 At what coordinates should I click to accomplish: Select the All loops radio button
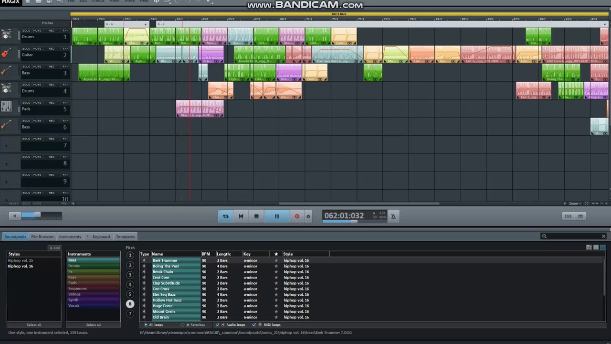[146, 325]
